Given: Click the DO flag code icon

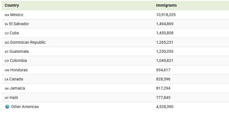Looking at the screenshot, I should click(x=7, y=43).
